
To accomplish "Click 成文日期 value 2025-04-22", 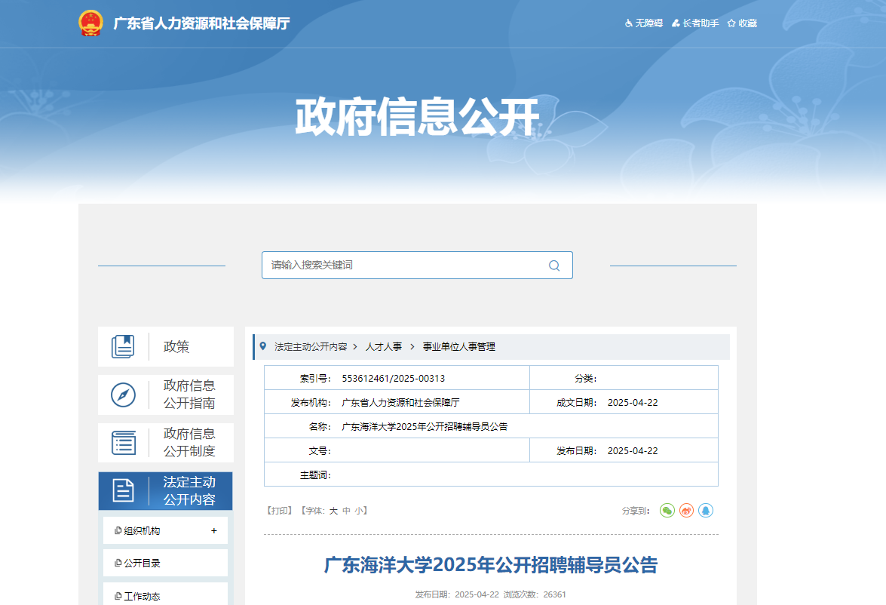I will click(633, 403).
